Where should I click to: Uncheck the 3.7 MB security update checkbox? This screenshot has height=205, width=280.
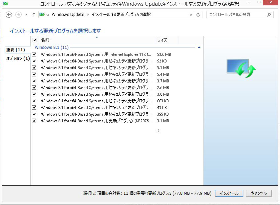[x=34, y=81]
